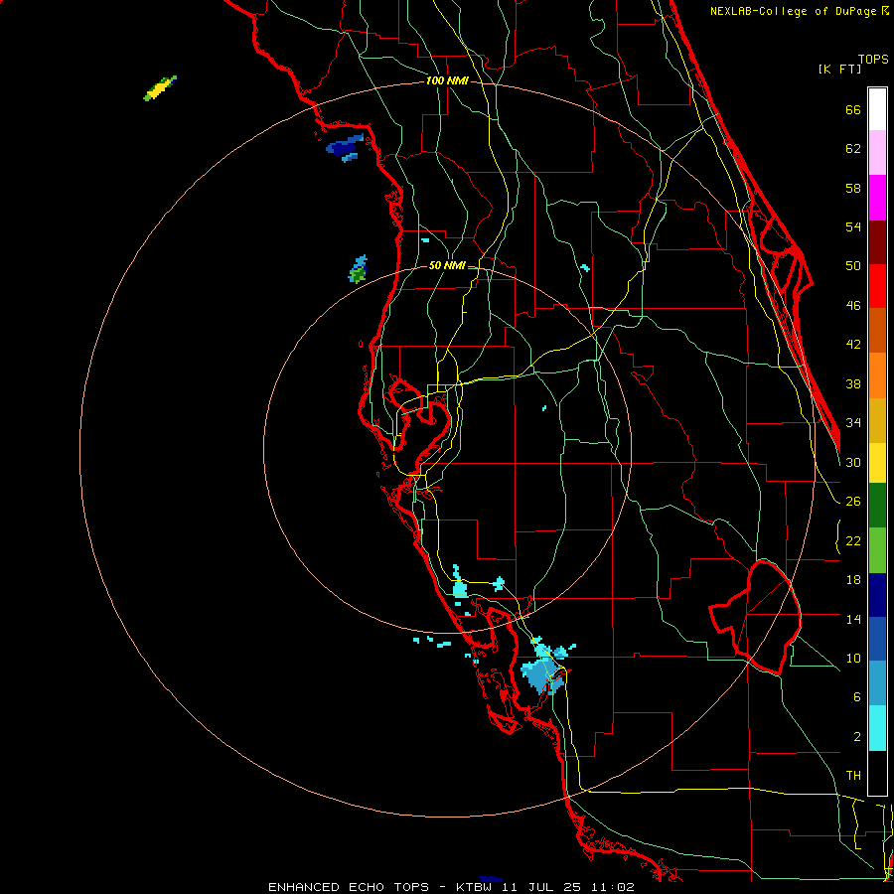This screenshot has height=894, width=894.
Task: Click the white 66 kft legend swatch
Action: click(x=877, y=109)
